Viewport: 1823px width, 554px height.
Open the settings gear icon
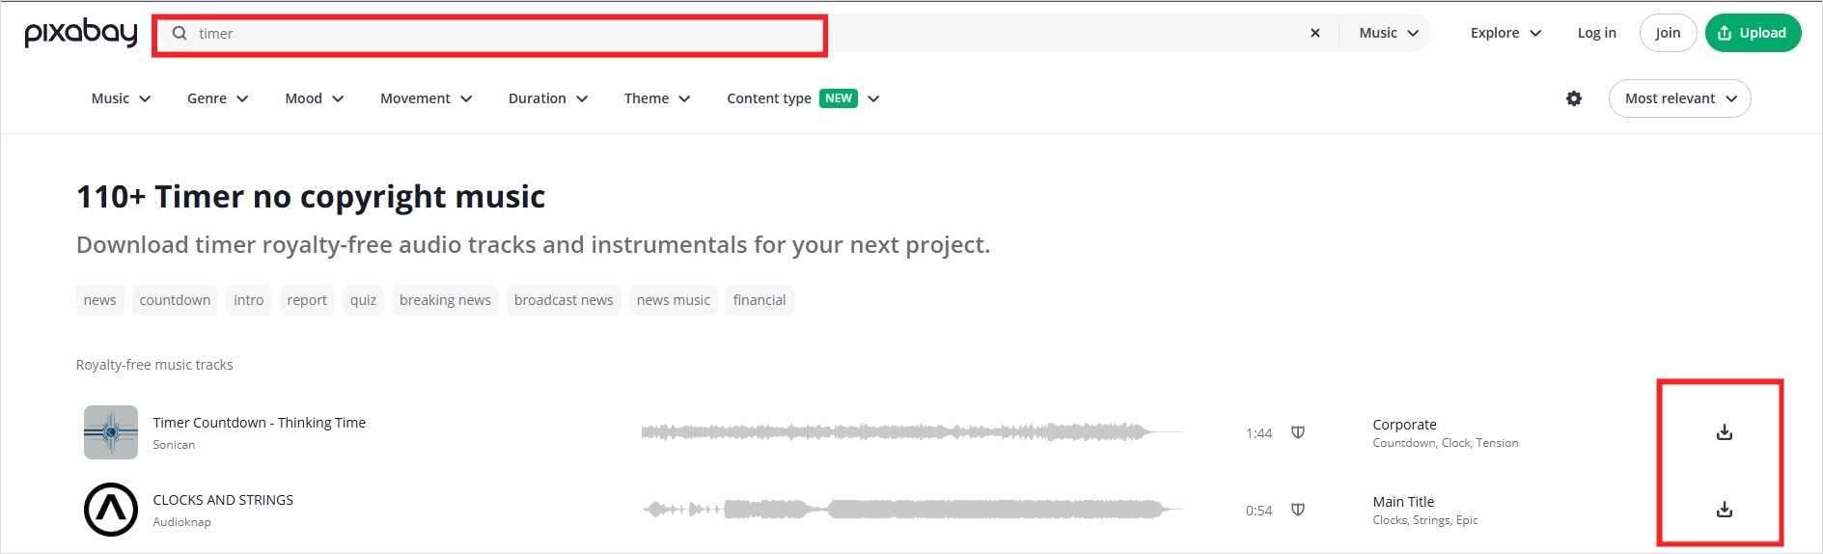1574,98
